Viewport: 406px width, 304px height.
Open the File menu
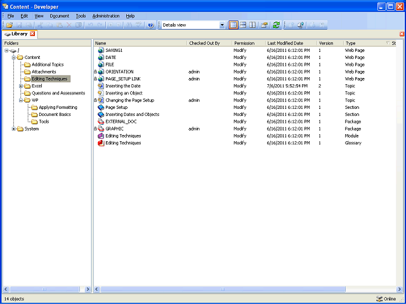[x=11, y=16]
